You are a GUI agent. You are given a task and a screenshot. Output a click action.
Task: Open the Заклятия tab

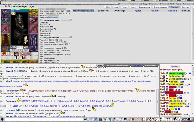(103, 11)
